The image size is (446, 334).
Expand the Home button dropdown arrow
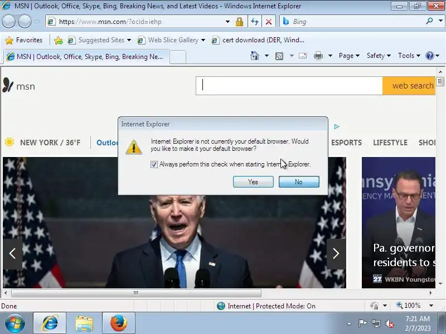click(266, 56)
